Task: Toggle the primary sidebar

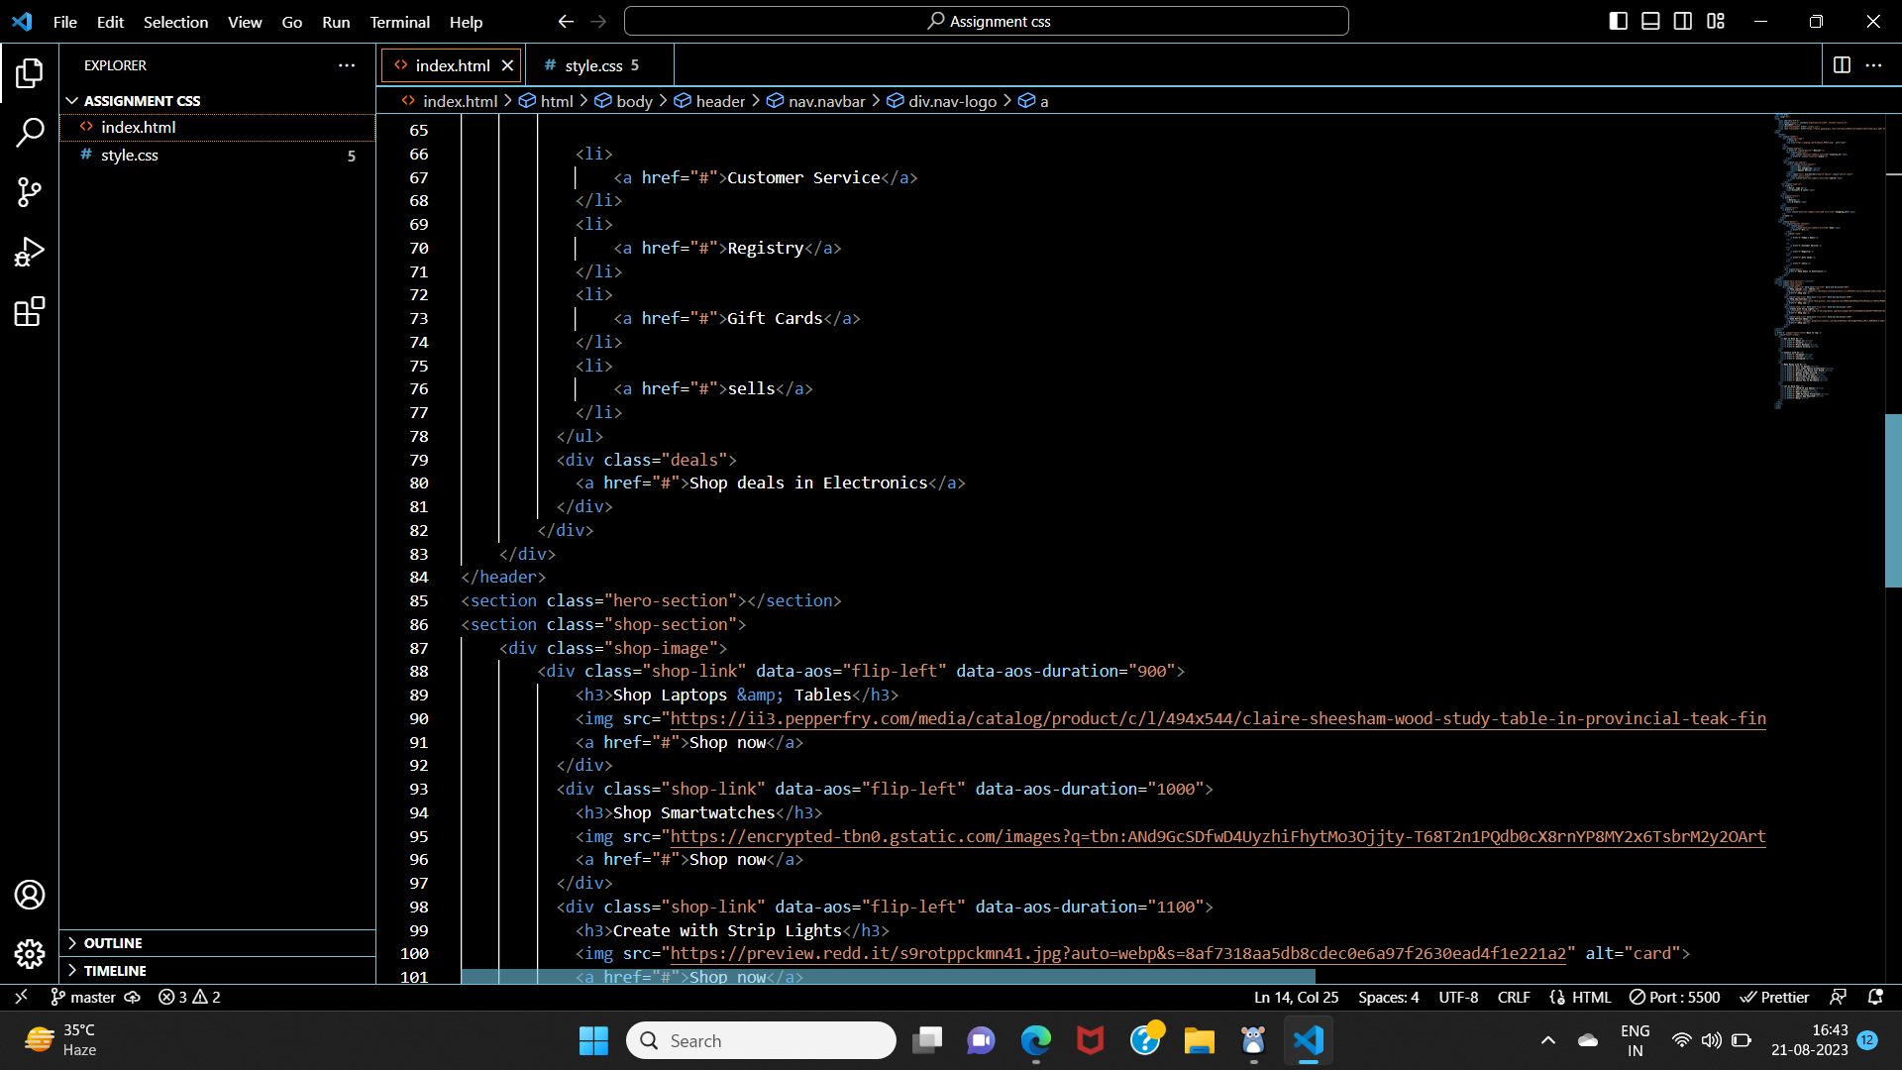Action: point(1618,20)
